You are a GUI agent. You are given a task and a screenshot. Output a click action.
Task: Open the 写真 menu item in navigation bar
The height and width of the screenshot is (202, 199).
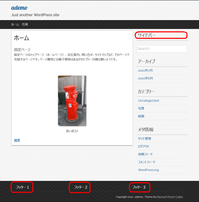(x=25, y=25)
